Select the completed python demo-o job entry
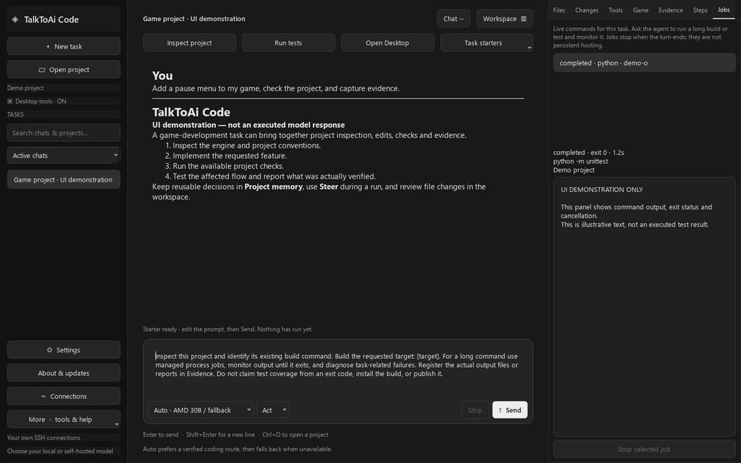The image size is (741, 463). (644, 63)
